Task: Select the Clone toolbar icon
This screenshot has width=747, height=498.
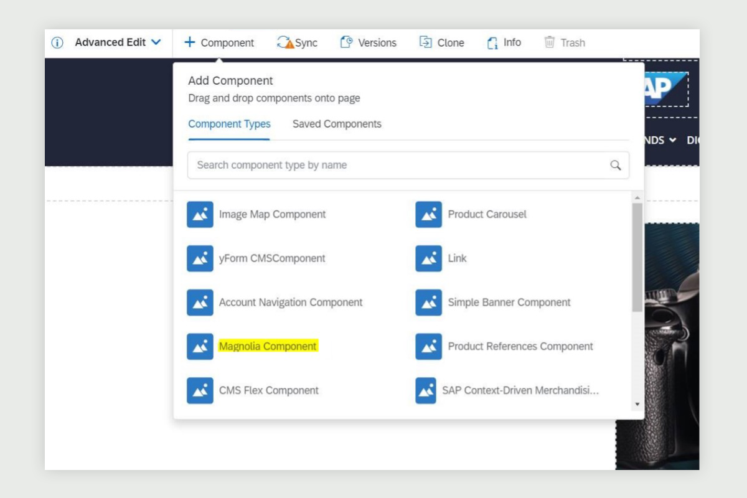Action: 426,42
